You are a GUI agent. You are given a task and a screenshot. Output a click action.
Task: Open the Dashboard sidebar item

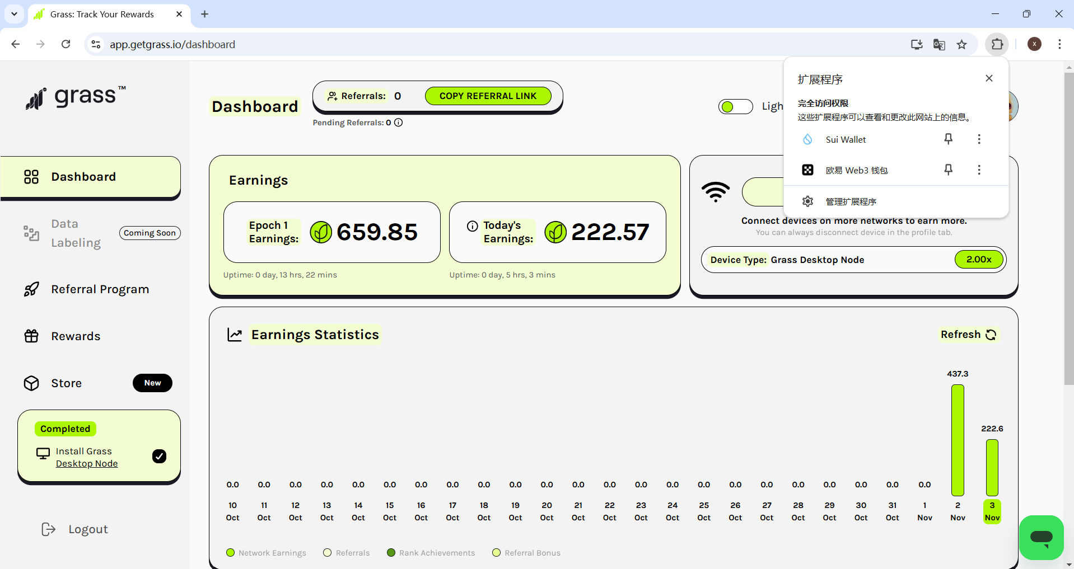pos(91,177)
